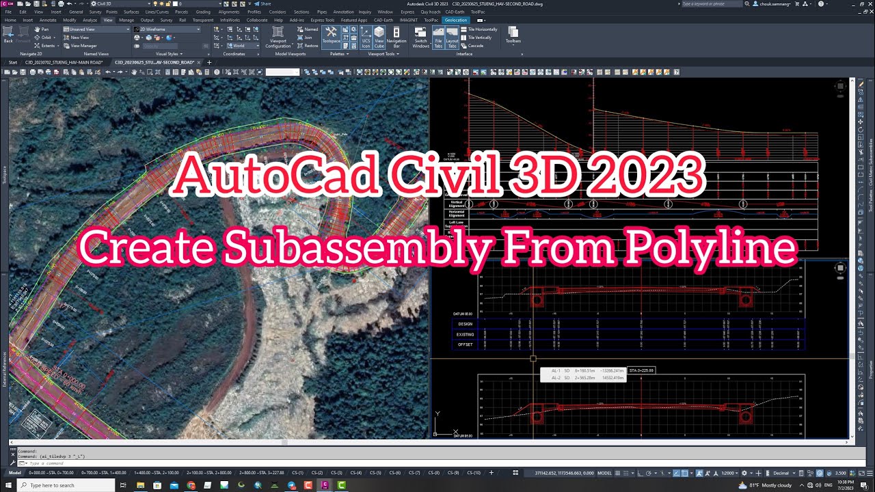Screen dimensions: 875x492
Task: Toggle the View Cube display
Action: click(x=379, y=37)
